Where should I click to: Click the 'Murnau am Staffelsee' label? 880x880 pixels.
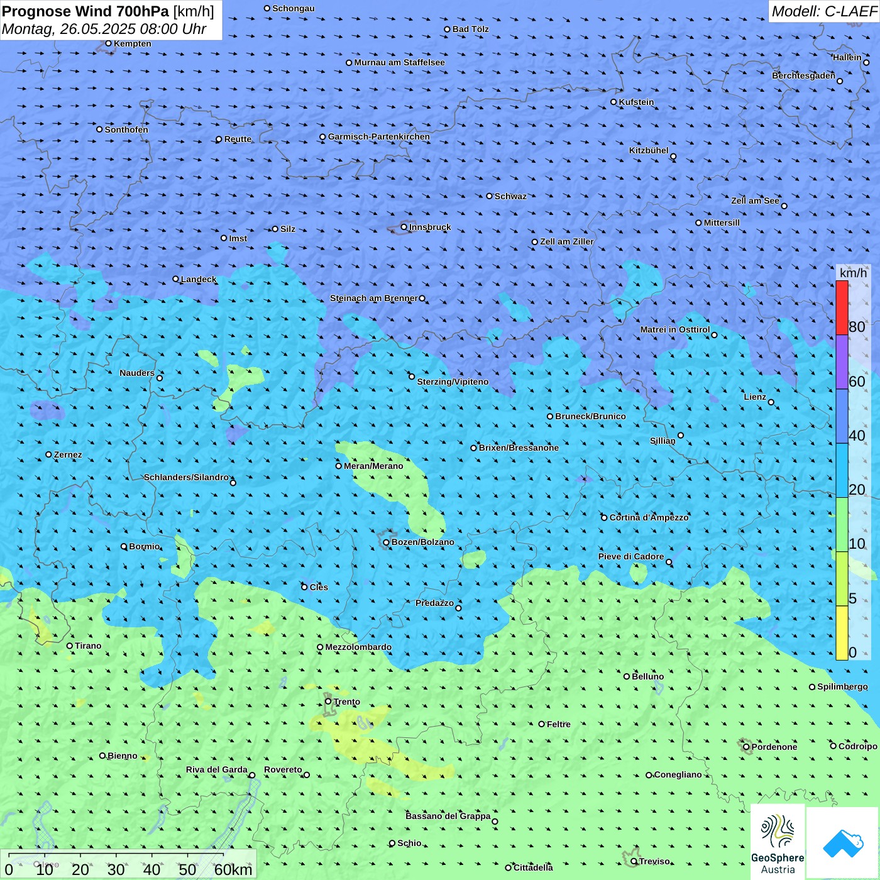pyautogui.click(x=399, y=62)
